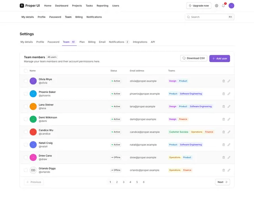The image size is (254, 205).
Task: Delete Drew Cano with trash icon
Action: tap(223, 157)
